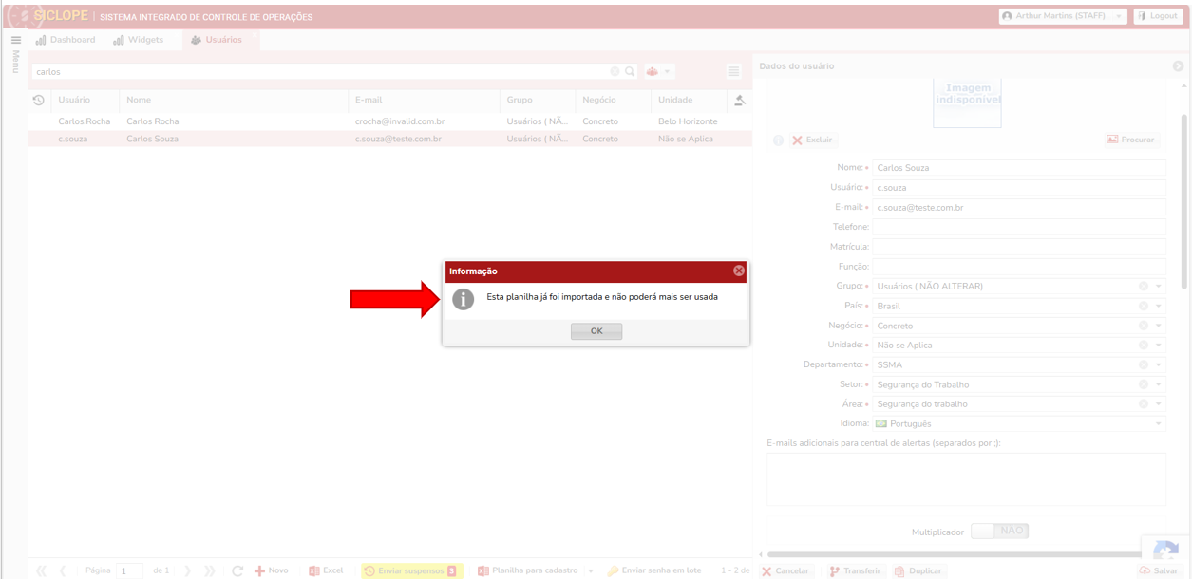This screenshot has height=579, width=1192.
Task: Open Arthur Martins user menu
Action: click(1062, 16)
